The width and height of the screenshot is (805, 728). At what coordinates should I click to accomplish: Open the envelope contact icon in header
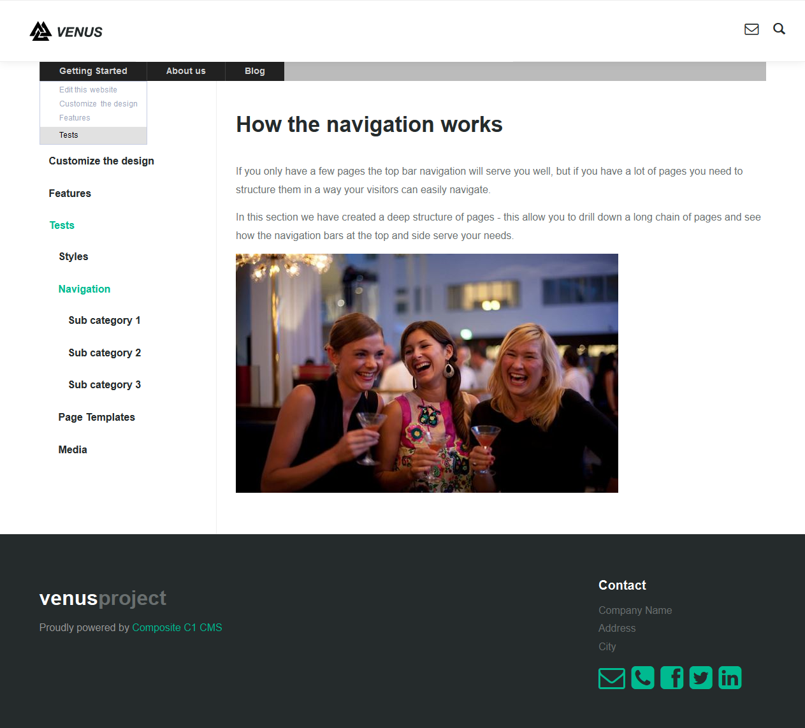click(751, 29)
